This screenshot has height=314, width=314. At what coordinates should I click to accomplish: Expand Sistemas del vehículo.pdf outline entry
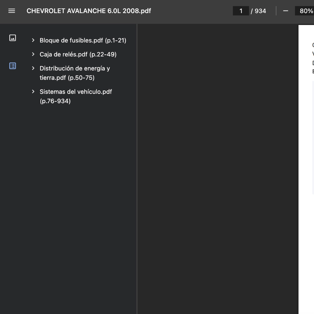pos(33,92)
